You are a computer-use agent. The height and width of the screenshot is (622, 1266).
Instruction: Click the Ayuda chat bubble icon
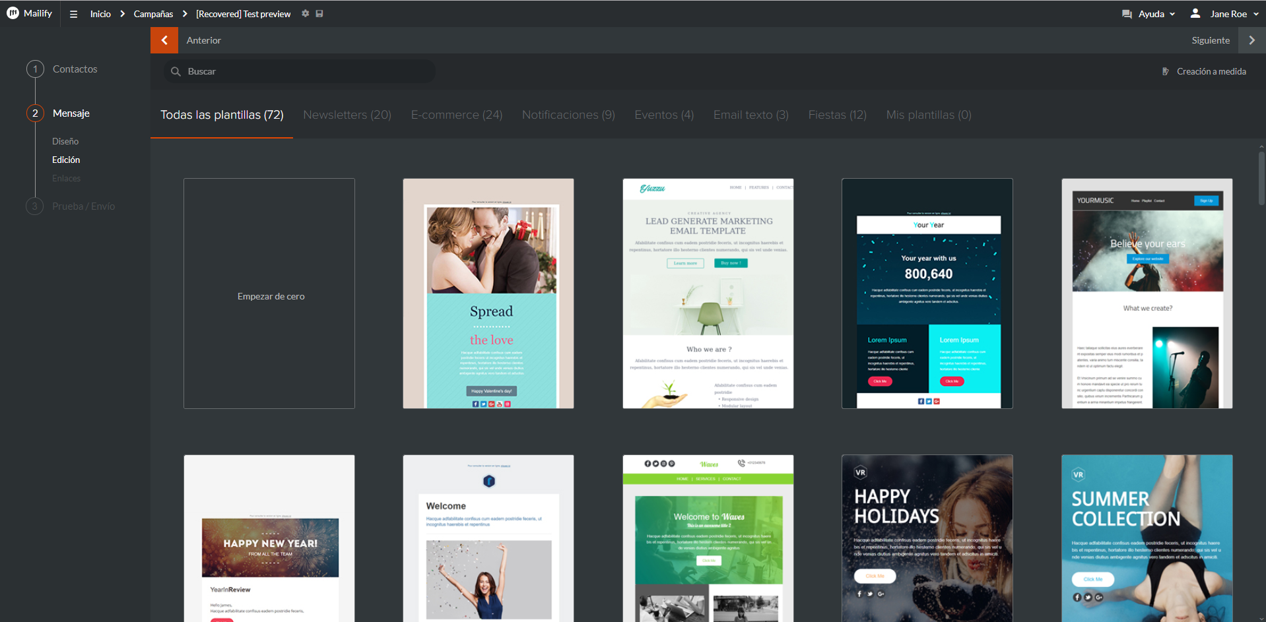tap(1127, 14)
